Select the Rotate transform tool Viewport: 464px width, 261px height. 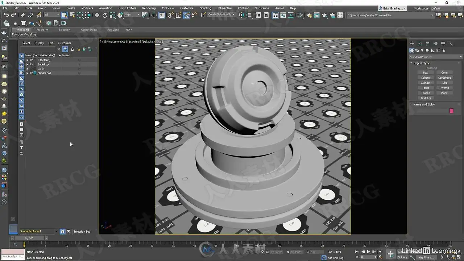click(x=105, y=15)
